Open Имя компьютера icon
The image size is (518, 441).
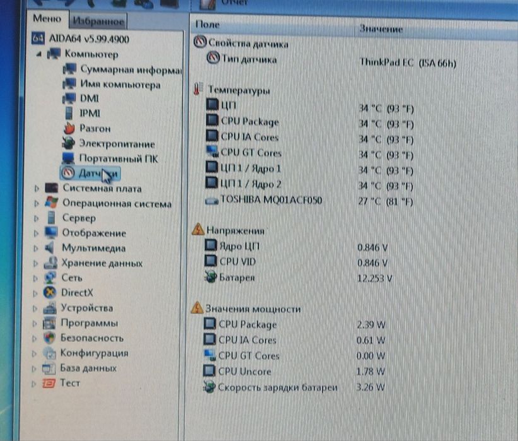click(x=69, y=83)
